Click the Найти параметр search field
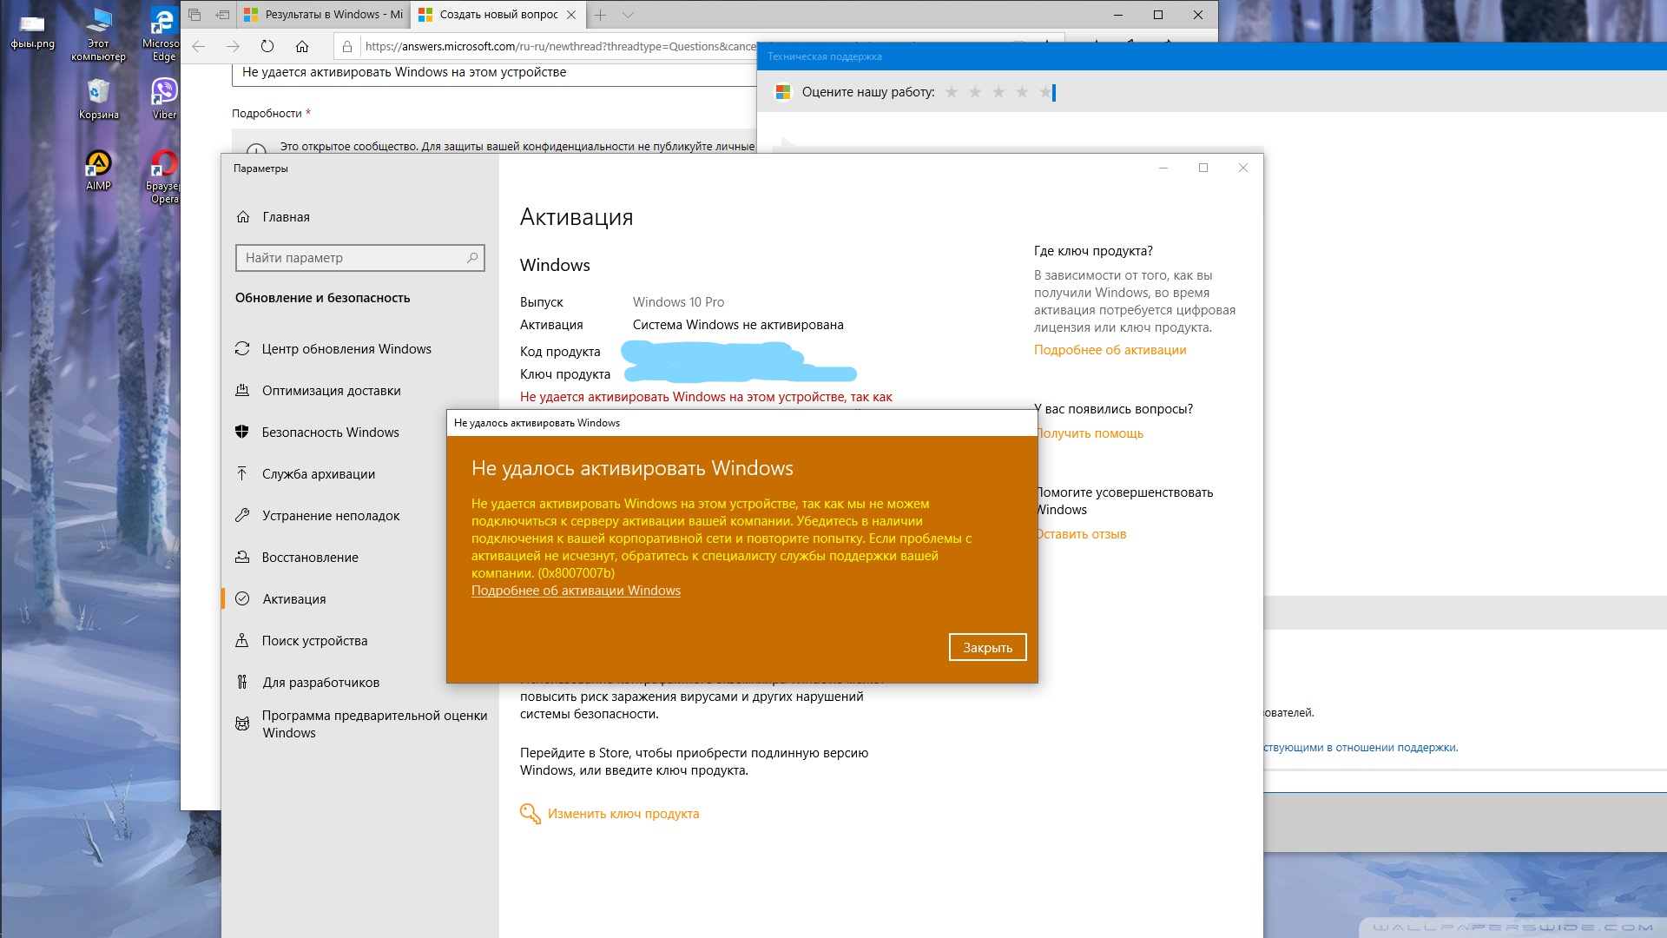Image resolution: width=1667 pixels, height=938 pixels. click(x=360, y=258)
